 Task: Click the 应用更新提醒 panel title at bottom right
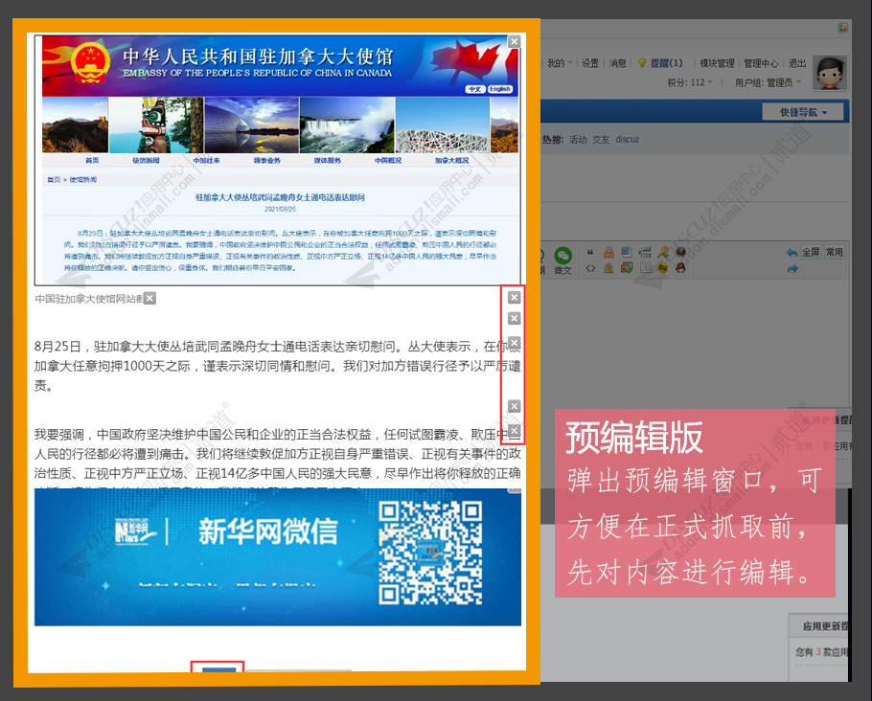click(825, 626)
